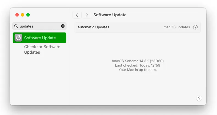Minimize the window with yellow button
Image resolution: width=217 pixels, height=115 pixels.
click(23, 15)
